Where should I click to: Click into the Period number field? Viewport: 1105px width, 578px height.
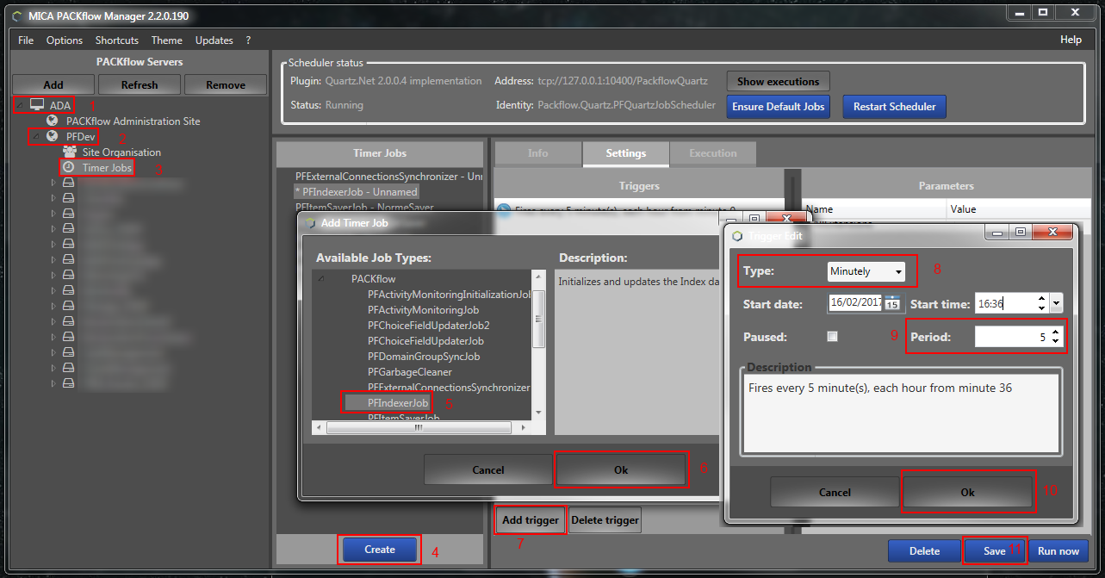1012,337
